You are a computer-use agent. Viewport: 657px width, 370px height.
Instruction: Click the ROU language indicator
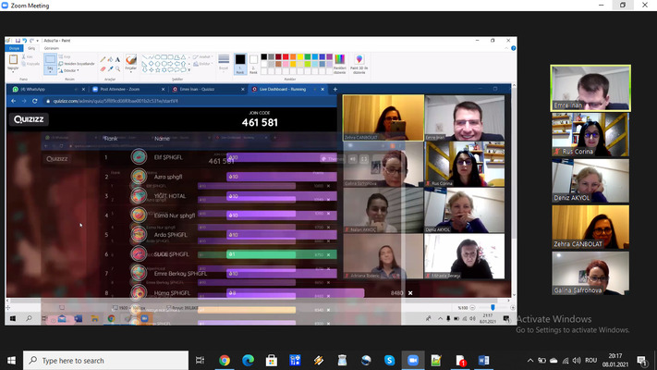(x=590, y=361)
